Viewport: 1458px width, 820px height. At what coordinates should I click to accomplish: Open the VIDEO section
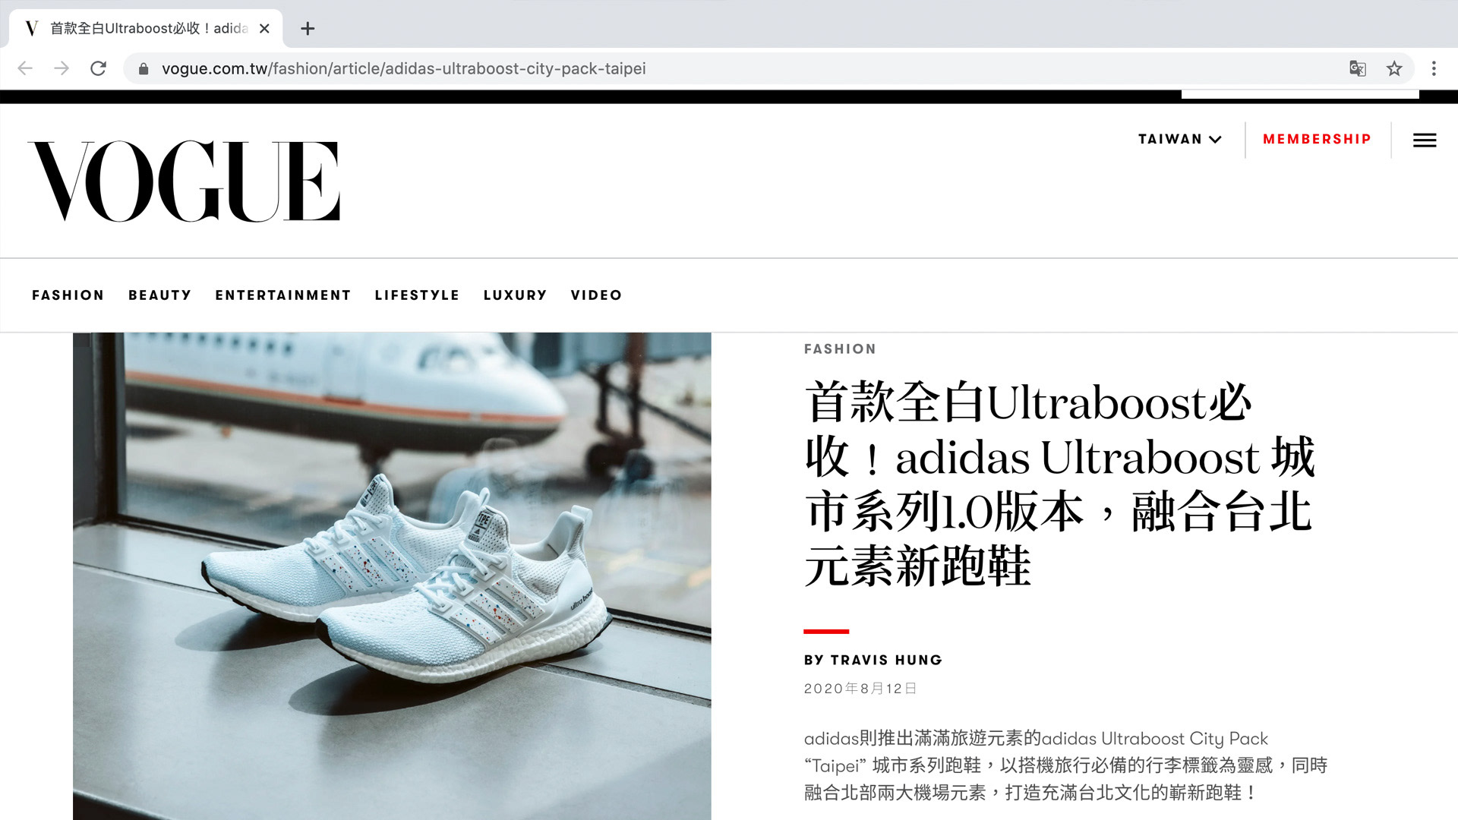coord(596,295)
